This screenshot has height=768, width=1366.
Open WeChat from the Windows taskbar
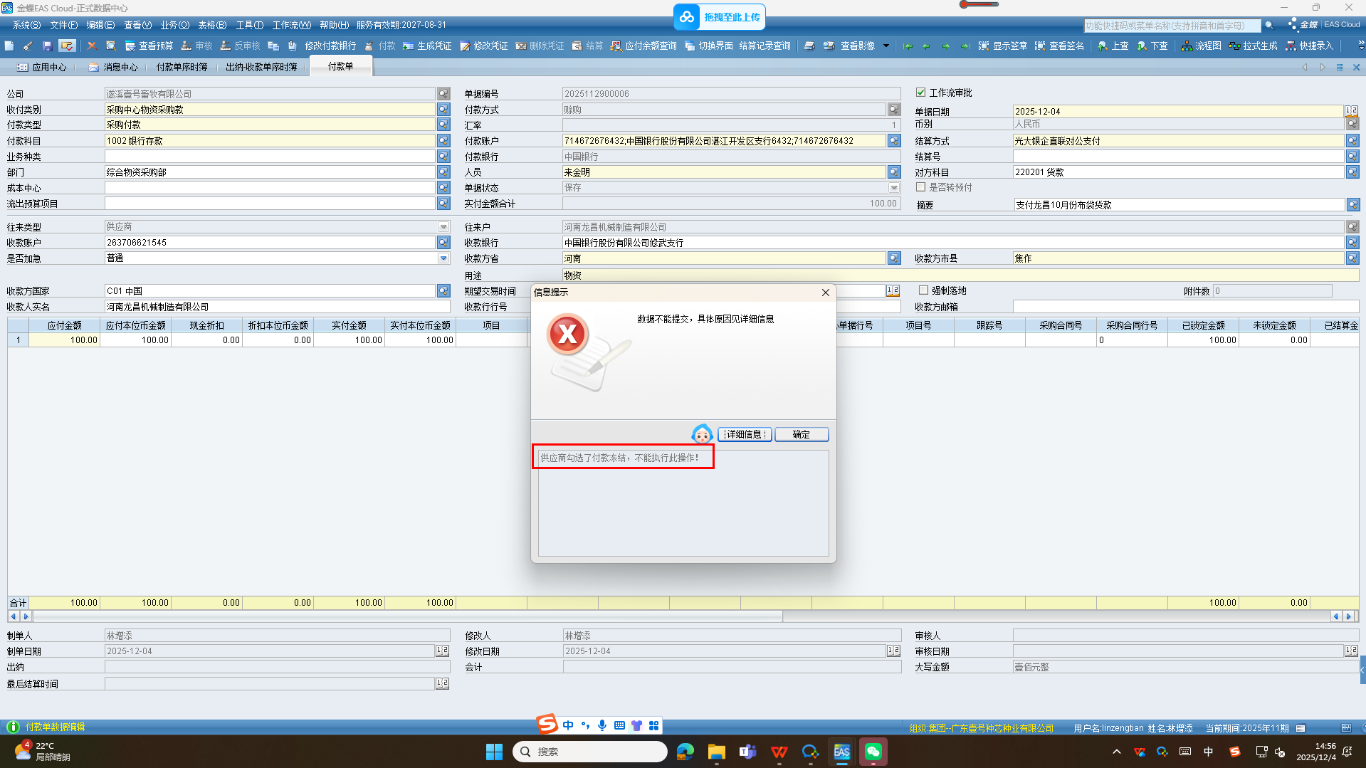point(873,752)
